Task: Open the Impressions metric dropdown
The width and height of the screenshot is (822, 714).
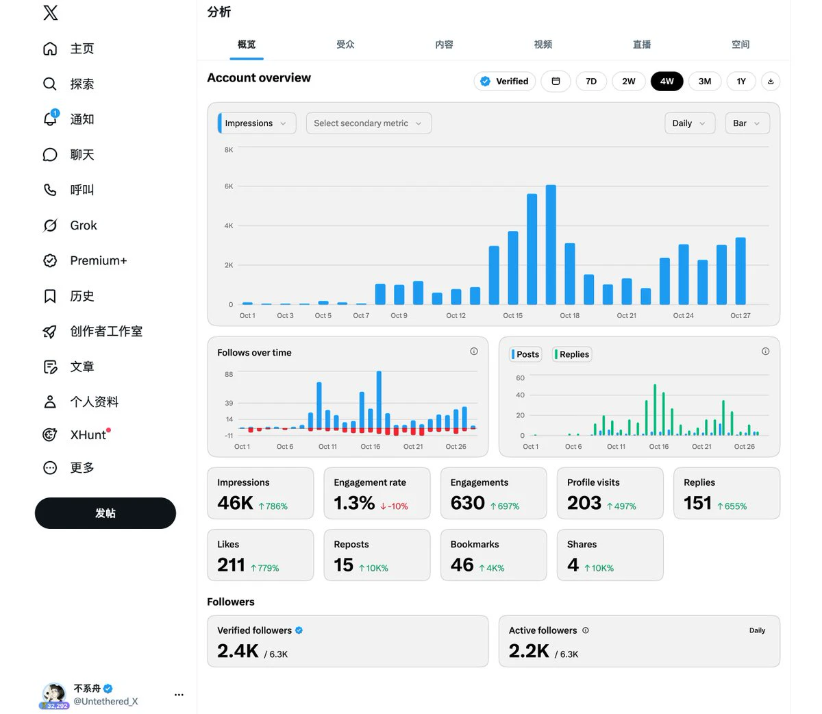Action: (x=257, y=123)
